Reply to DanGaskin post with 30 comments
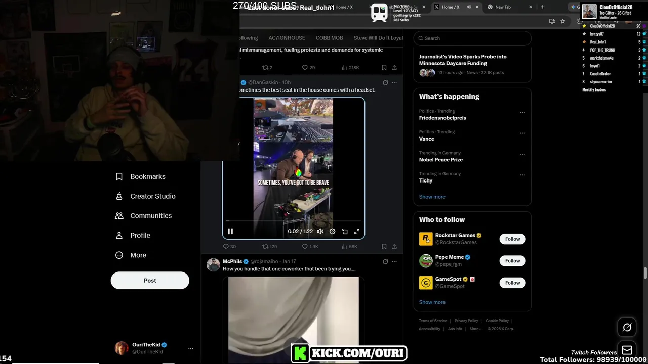 pyautogui.click(x=229, y=246)
